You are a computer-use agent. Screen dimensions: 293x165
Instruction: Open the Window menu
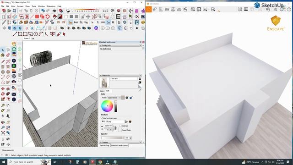[41, 6]
